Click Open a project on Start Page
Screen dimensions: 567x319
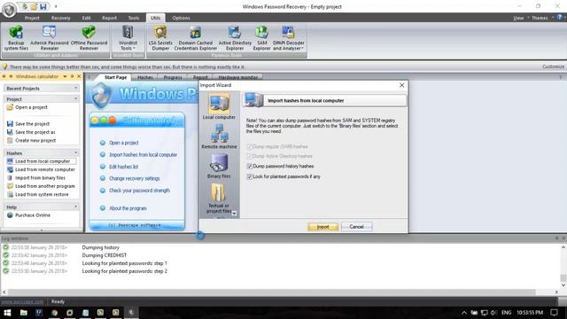point(124,143)
